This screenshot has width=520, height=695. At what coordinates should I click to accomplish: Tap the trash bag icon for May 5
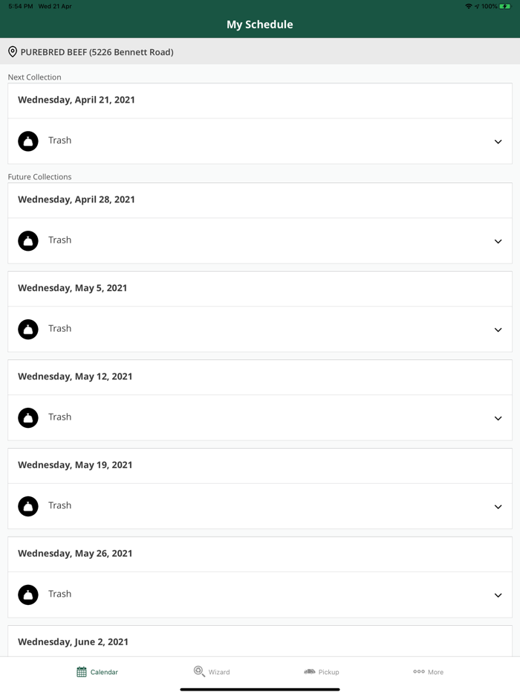(x=28, y=329)
